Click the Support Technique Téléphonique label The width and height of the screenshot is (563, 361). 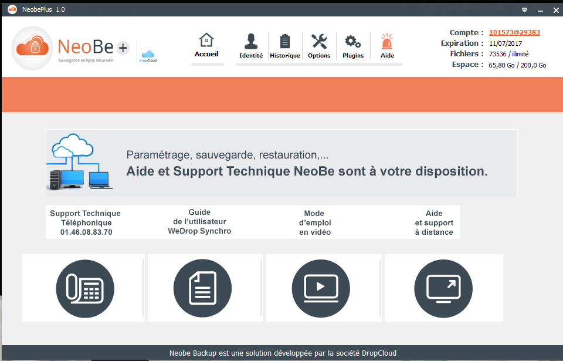(x=86, y=222)
